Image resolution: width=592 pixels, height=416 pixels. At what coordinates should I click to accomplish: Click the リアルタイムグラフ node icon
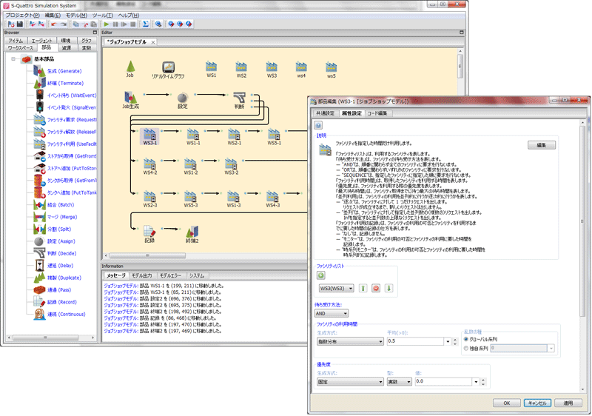168,67
